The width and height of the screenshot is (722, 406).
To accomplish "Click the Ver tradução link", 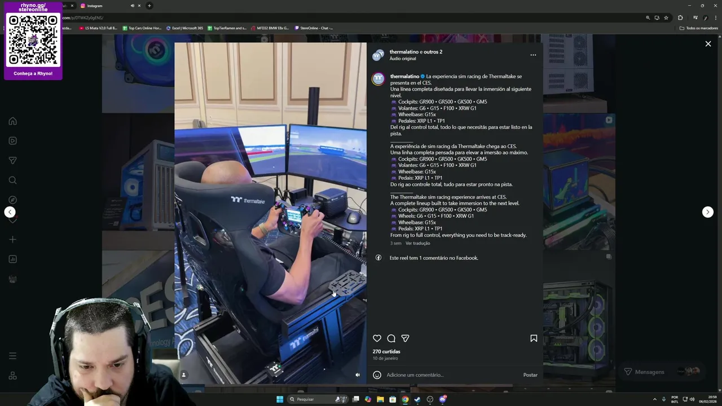I will point(417,243).
